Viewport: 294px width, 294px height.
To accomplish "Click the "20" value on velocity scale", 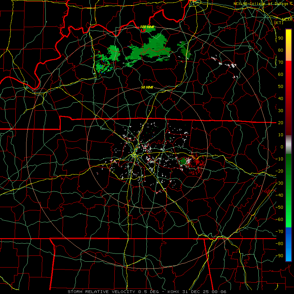I will [281, 122].
